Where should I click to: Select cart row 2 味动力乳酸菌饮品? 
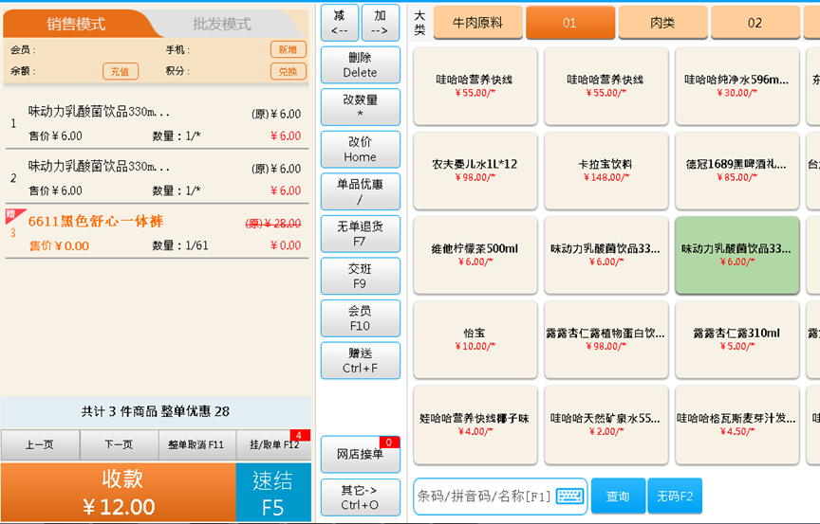[157, 178]
